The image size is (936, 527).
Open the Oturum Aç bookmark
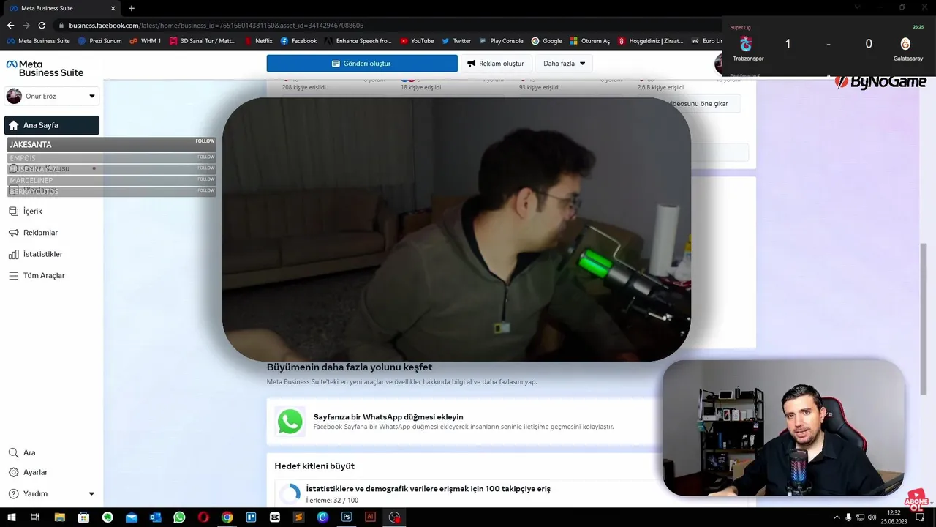[x=589, y=41]
